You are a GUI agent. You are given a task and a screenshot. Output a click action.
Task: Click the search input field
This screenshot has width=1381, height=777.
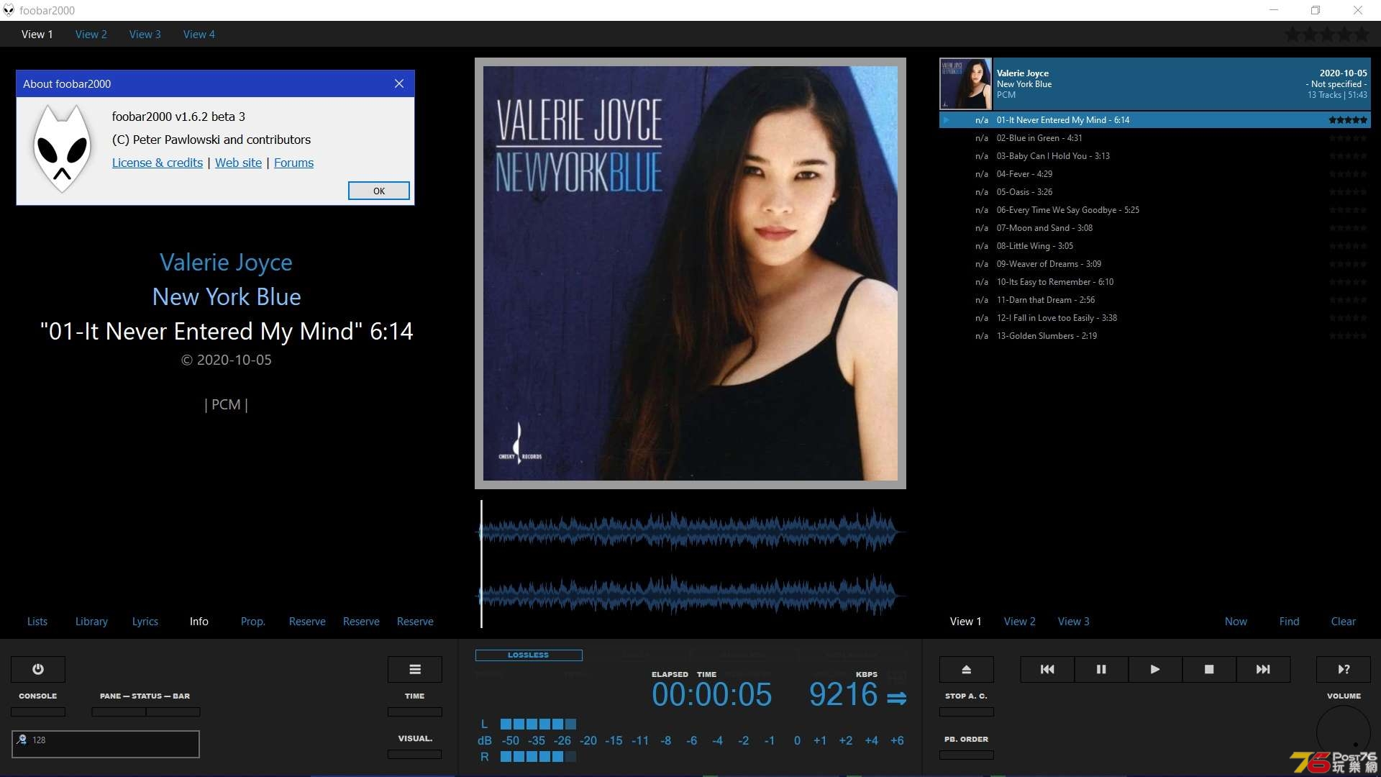click(106, 744)
